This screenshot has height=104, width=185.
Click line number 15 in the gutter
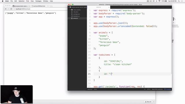click(x=89, y=55)
